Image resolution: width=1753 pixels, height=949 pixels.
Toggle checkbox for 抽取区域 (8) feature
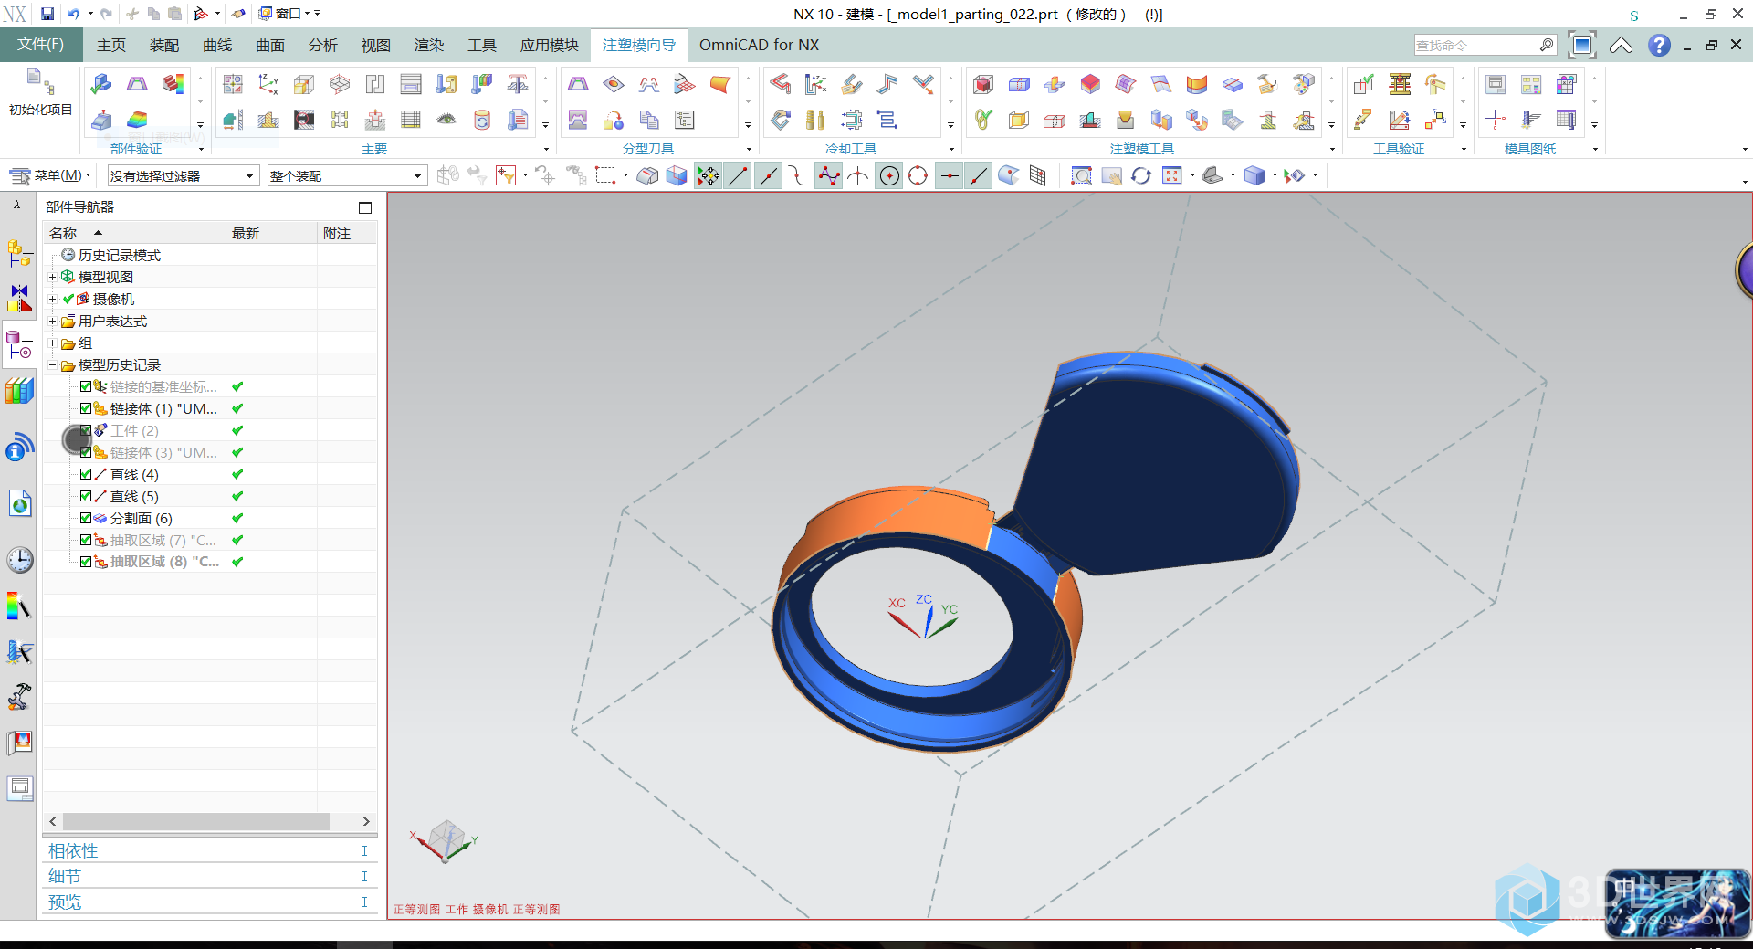86,562
